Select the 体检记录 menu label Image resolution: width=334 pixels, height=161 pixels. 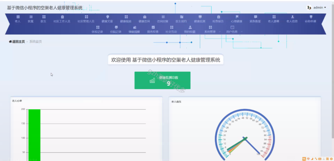point(98,32)
